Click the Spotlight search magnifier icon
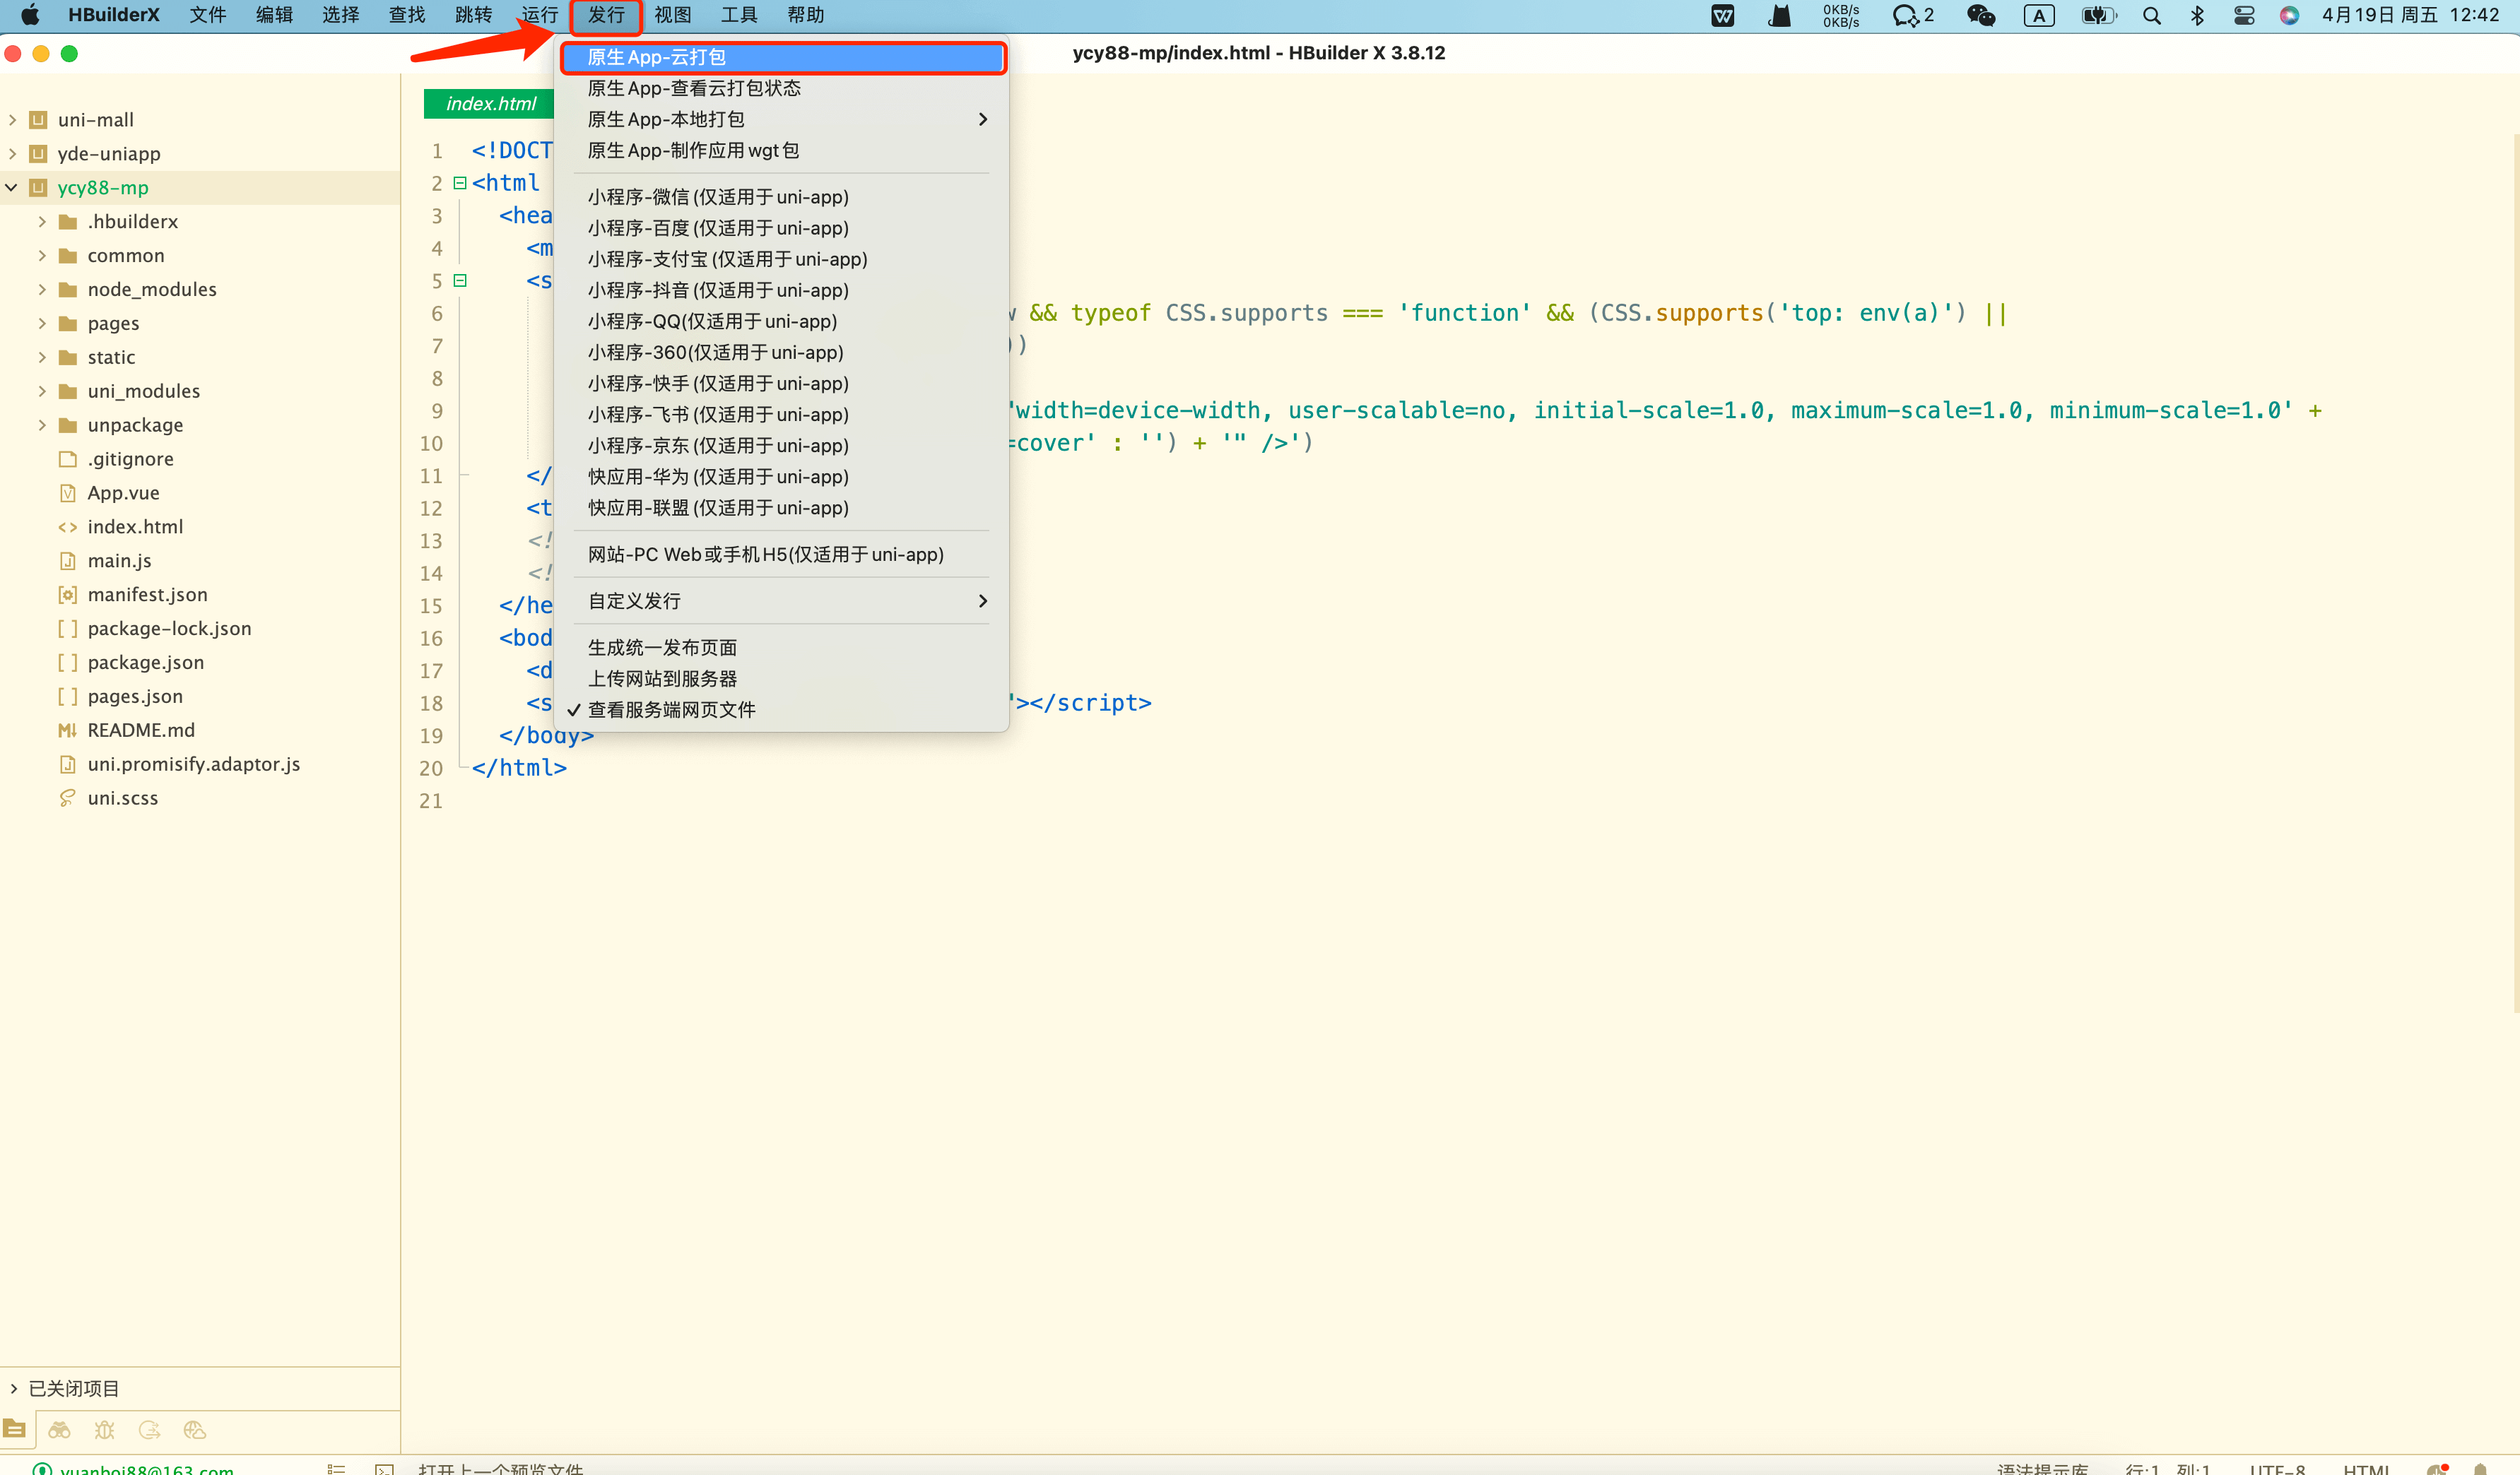The height and width of the screenshot is (1475, 2520). pos(2152,15)
